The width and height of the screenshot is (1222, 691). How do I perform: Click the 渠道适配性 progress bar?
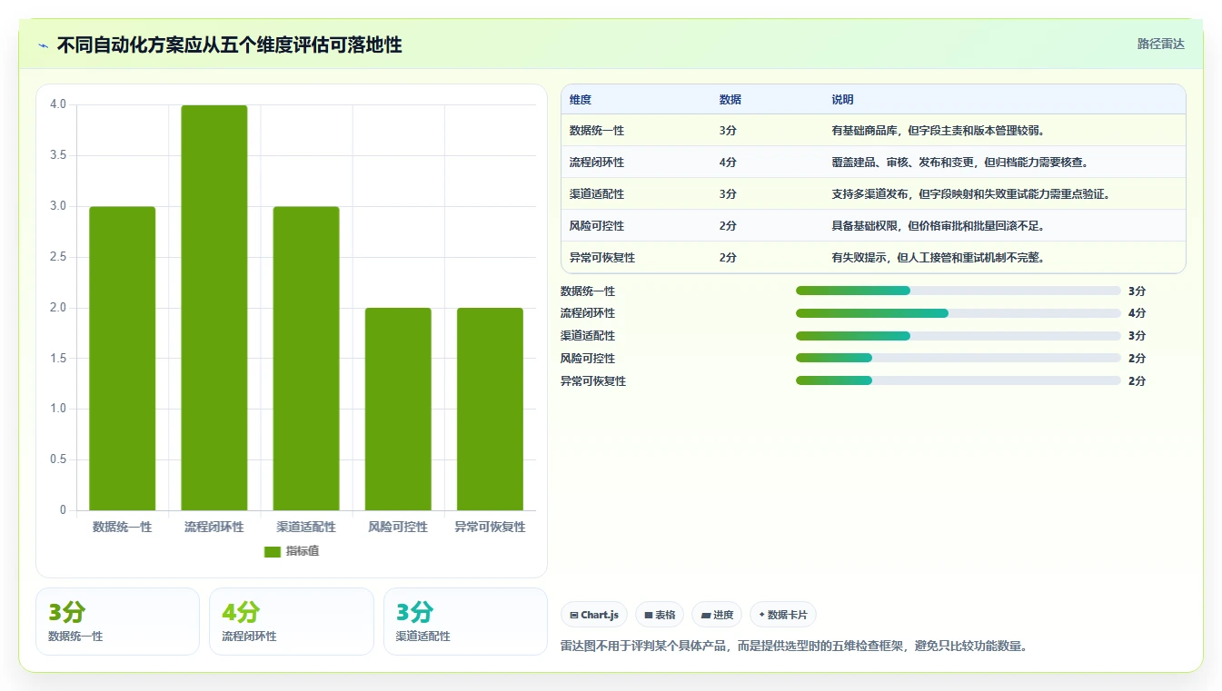point(958,336)
